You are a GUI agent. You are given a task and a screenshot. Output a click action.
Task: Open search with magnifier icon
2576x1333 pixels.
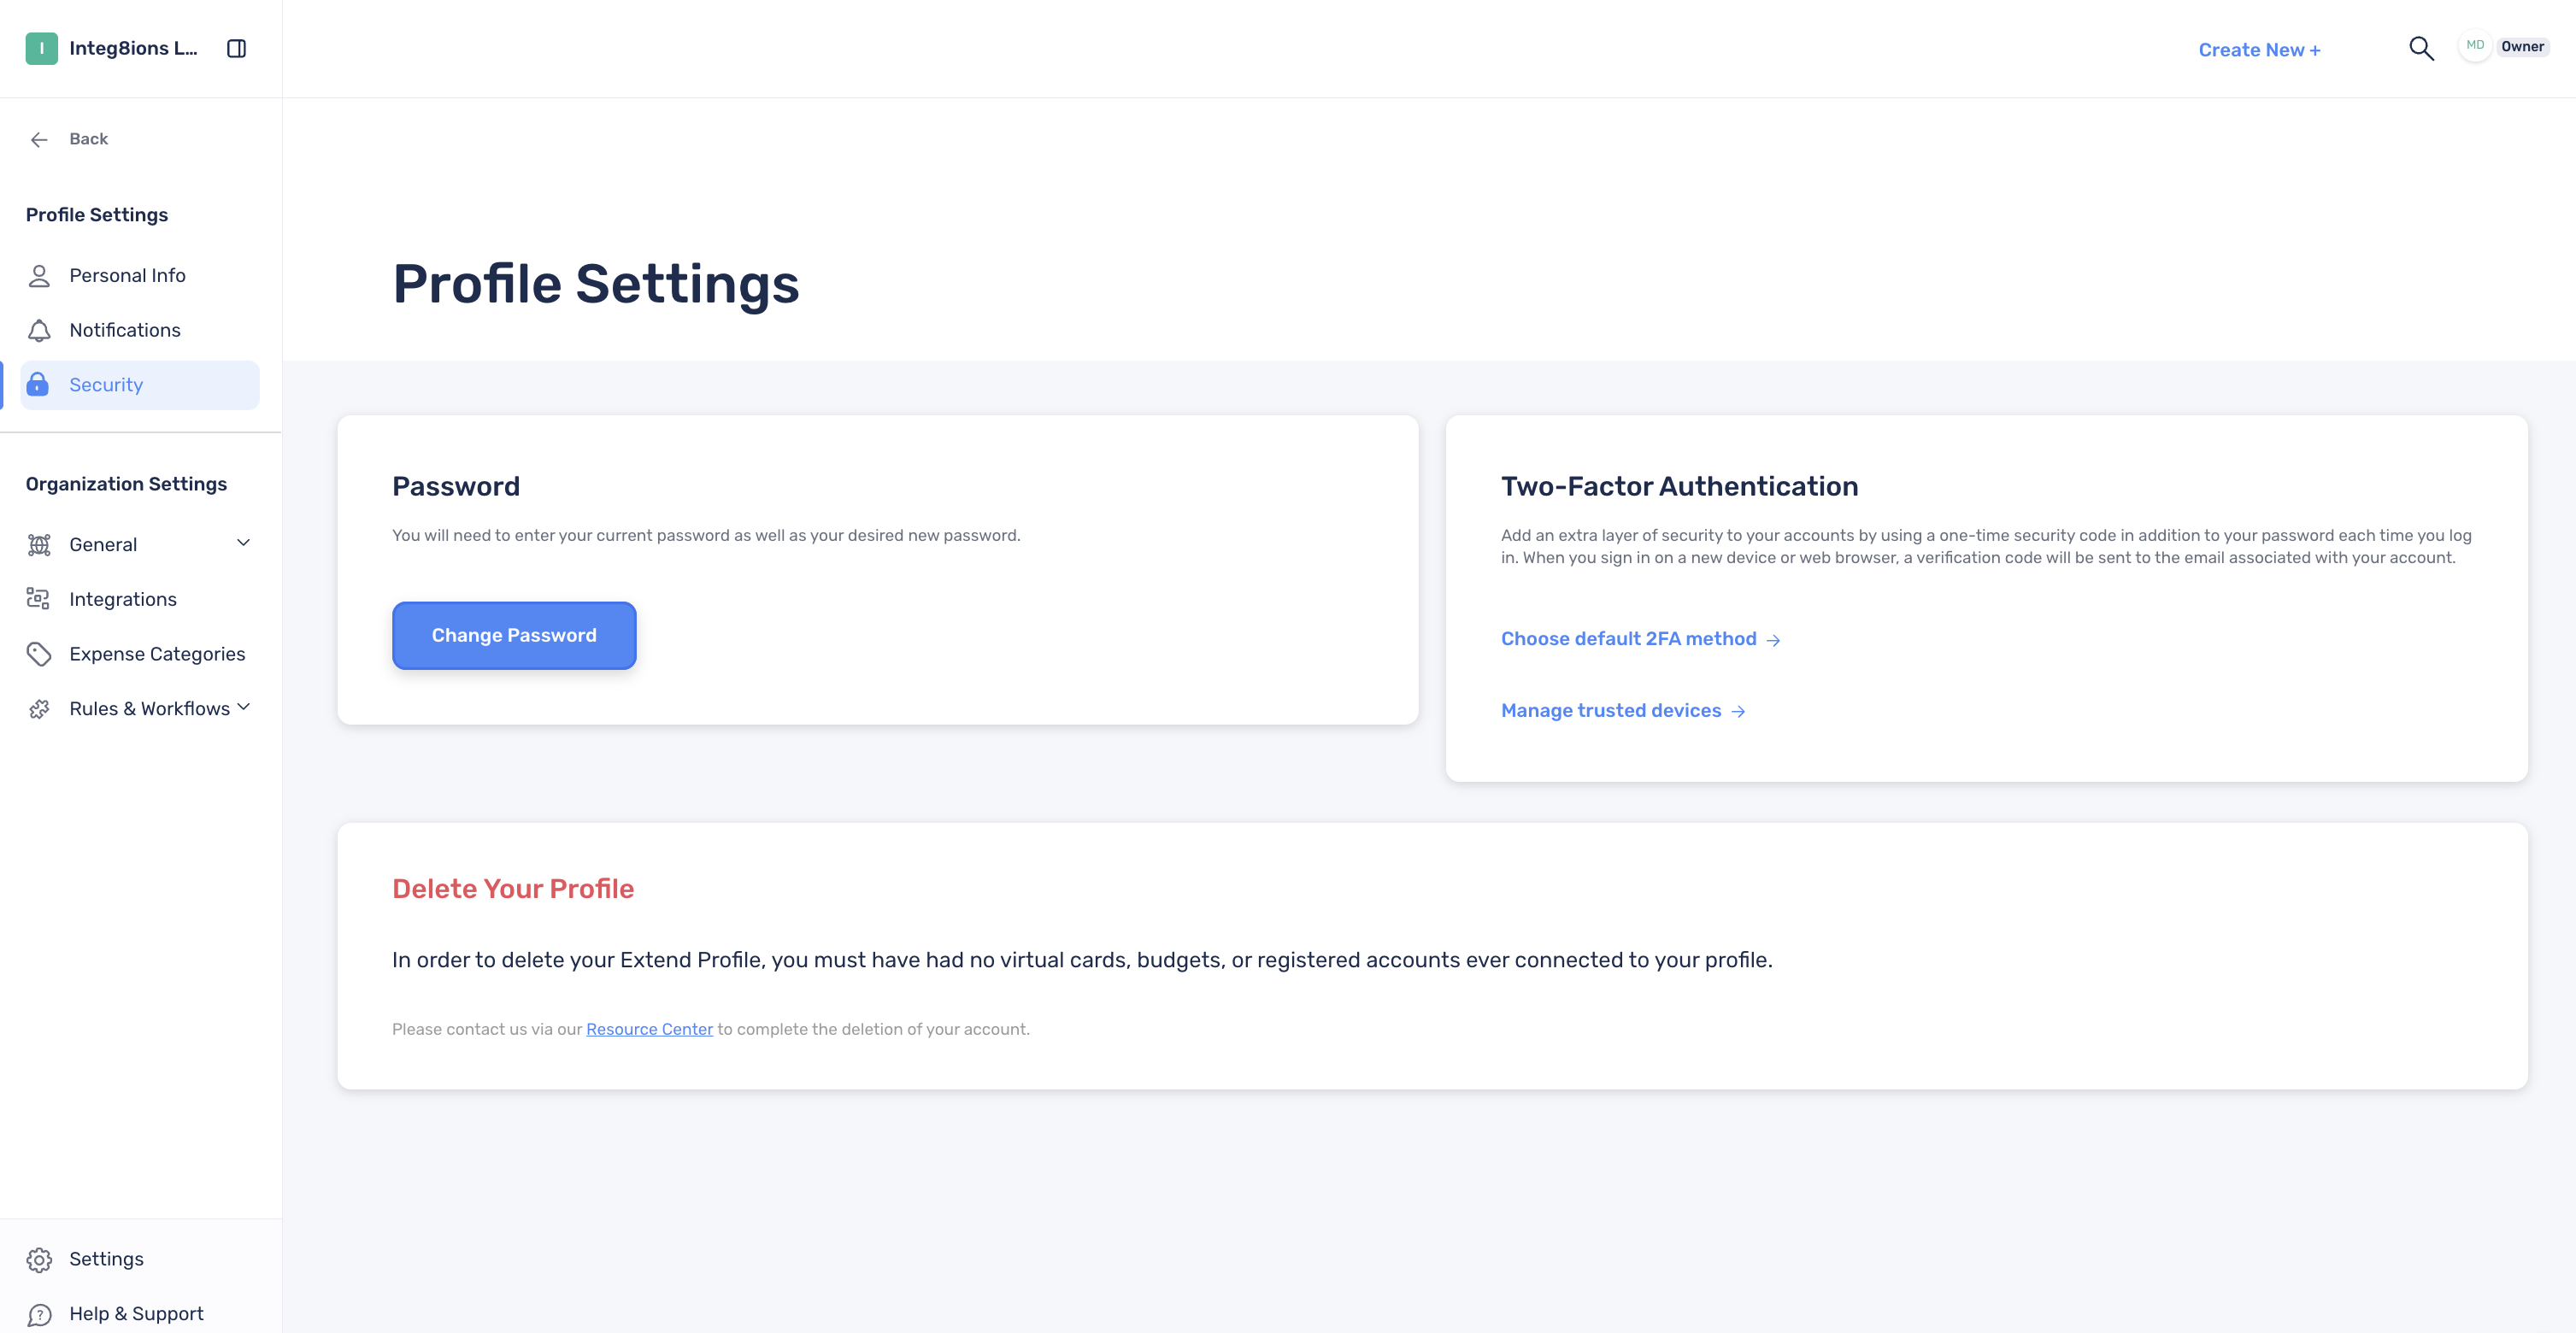pos(2421,48)
